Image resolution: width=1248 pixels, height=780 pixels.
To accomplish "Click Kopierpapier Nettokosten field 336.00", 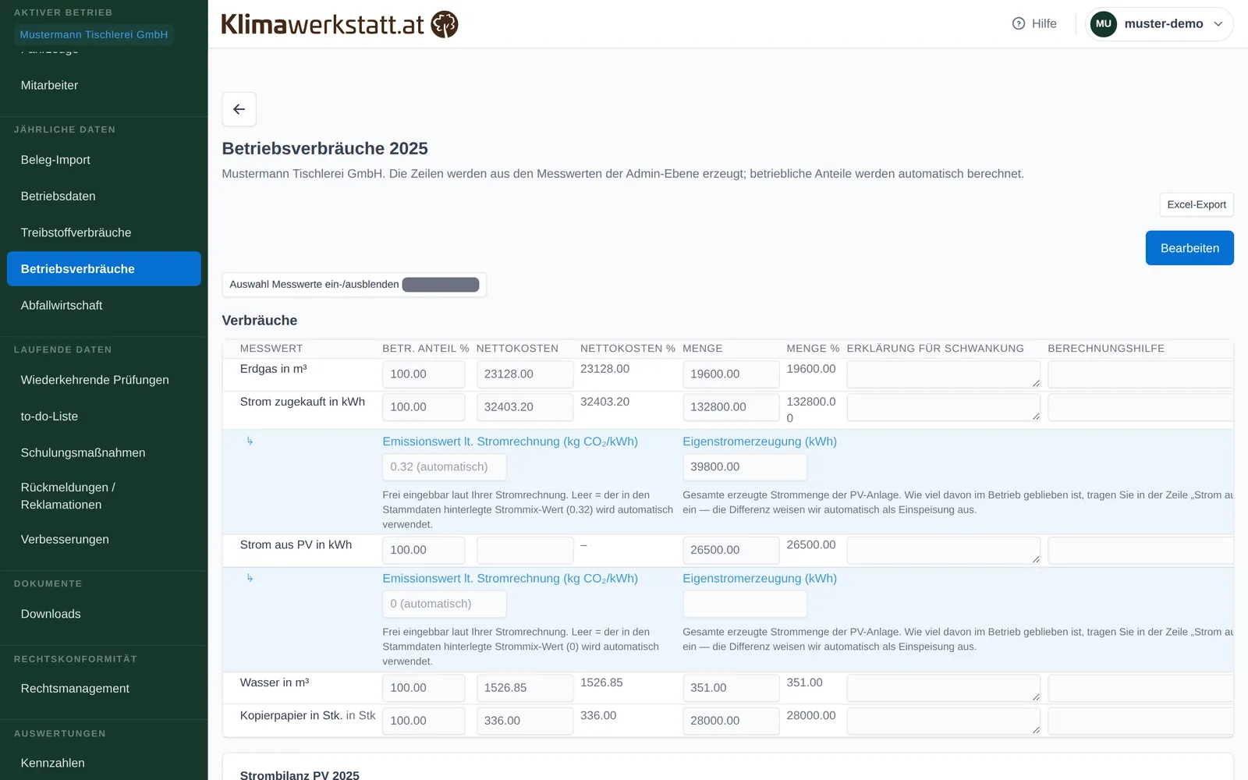I will [525, 721].
